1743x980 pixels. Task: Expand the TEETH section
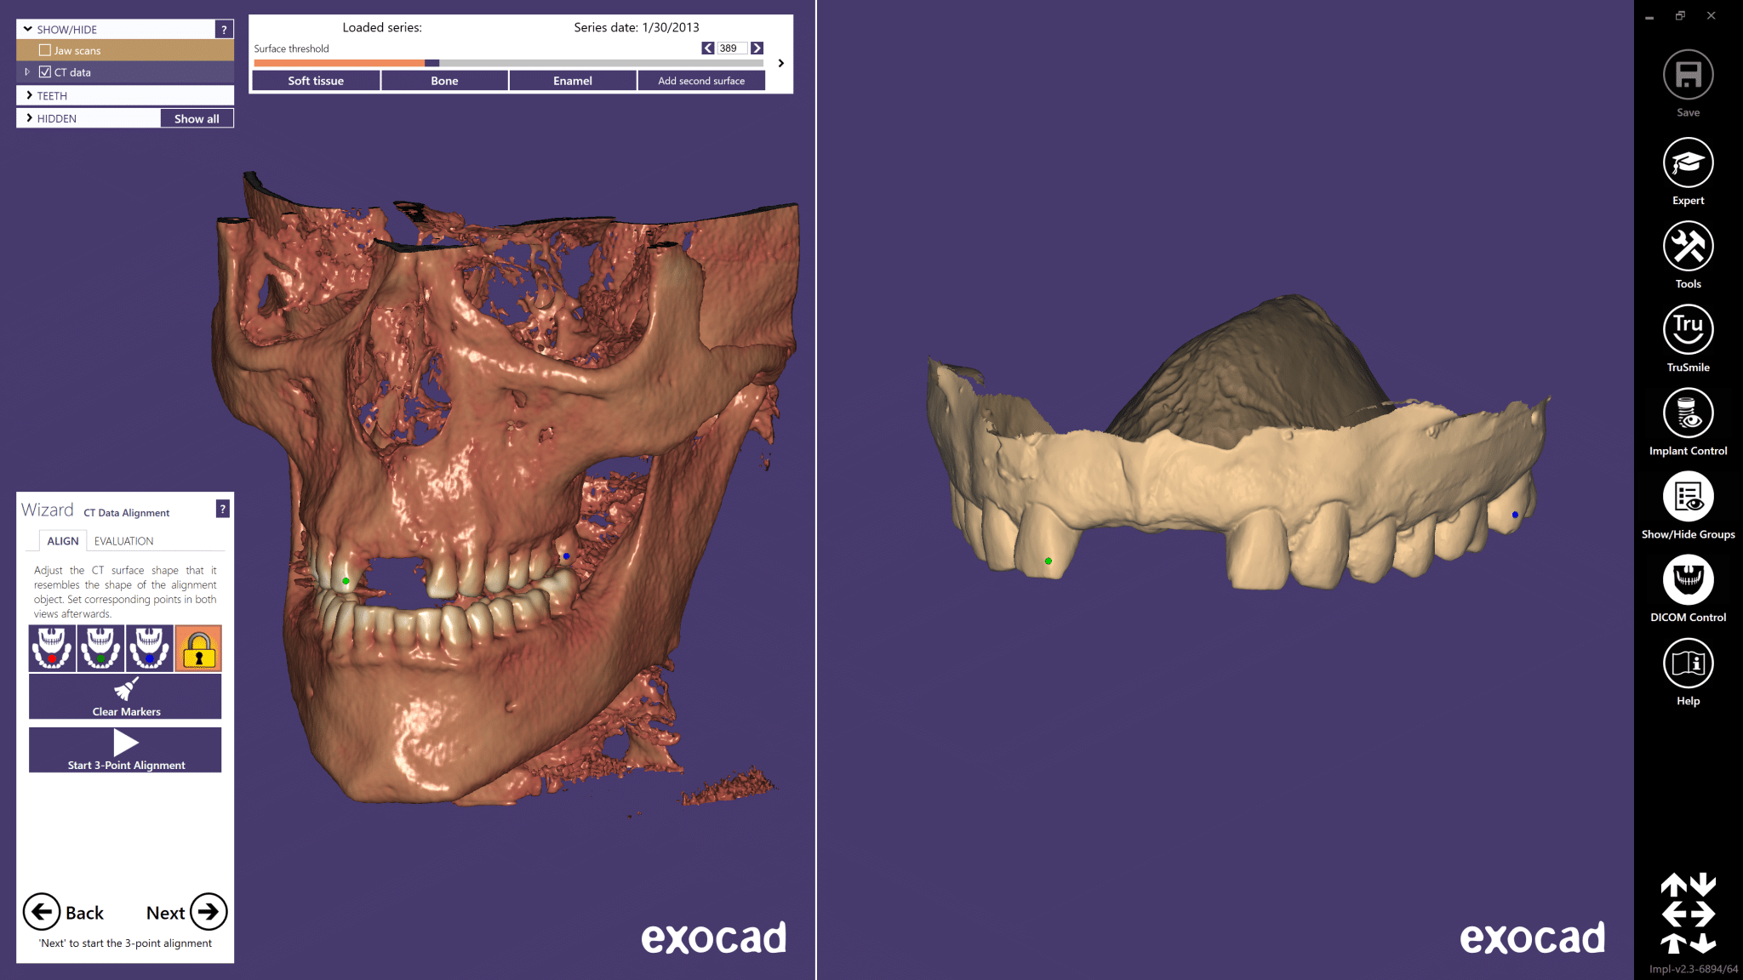(29, 95)
